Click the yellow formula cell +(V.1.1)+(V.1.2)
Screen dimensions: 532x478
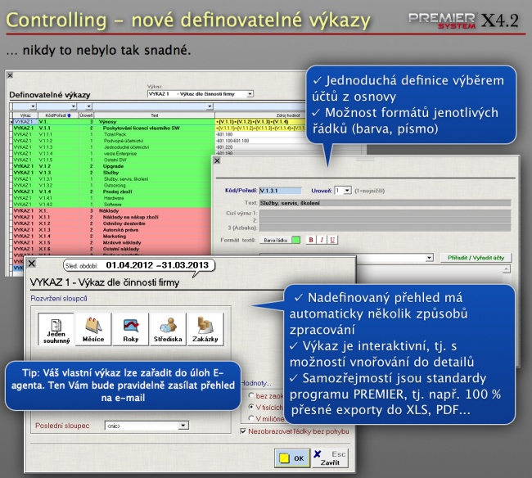click(x=260, y=121)
